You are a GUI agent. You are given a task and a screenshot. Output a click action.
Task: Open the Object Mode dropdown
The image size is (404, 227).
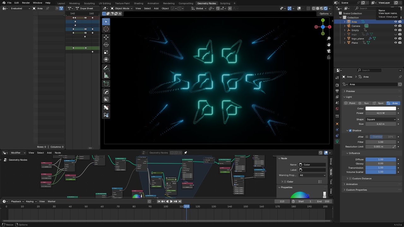pyautogui.click(x=122, y=9)
